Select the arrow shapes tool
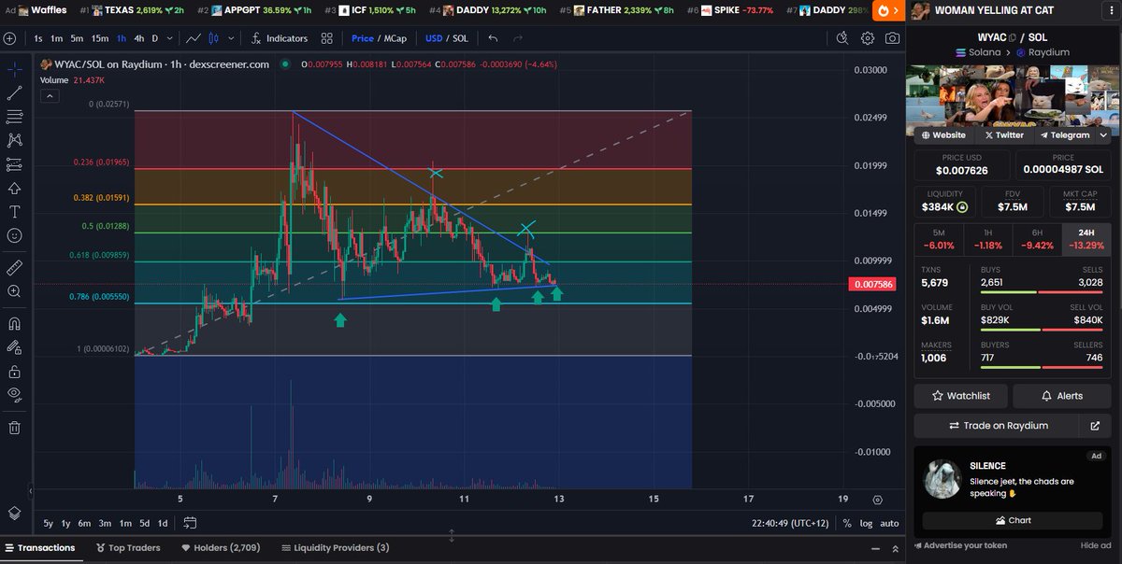Image resolution: width=1122 pixels, height=564 pixels. click(x=15, y=188)
